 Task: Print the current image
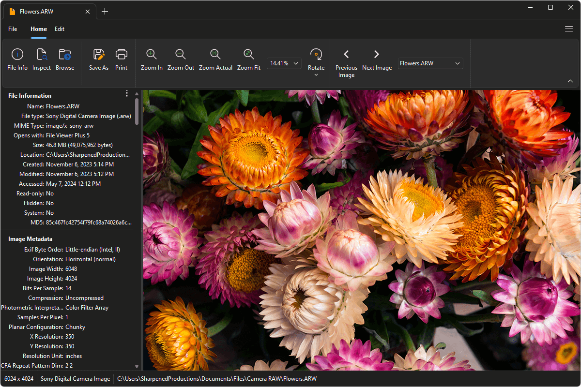coord(121,59)
